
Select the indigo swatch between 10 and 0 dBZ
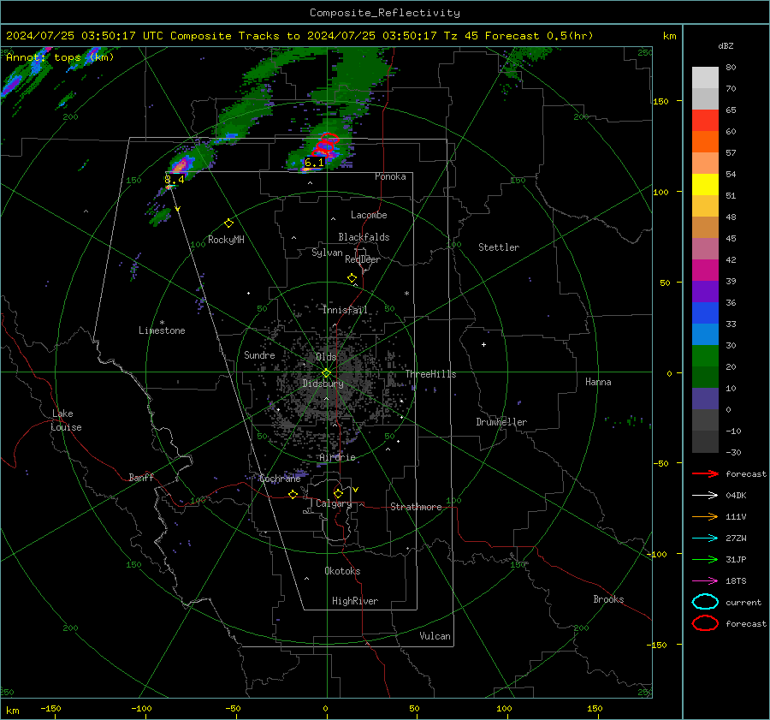705,399
